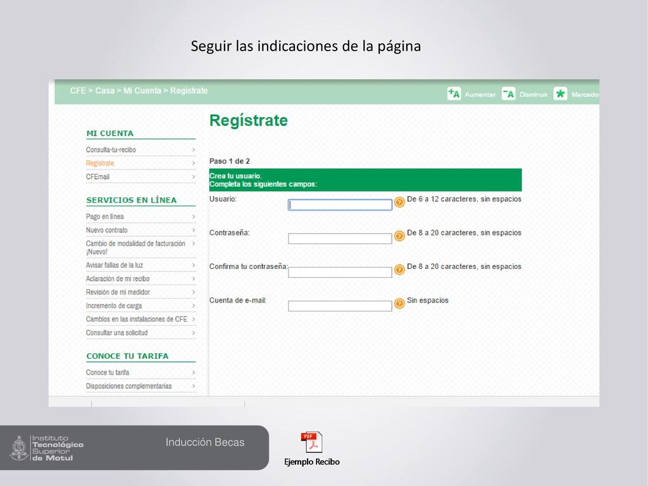Open Consulta-tu-recibo in Mi Cuenta menu

click(x=111, y=149)
